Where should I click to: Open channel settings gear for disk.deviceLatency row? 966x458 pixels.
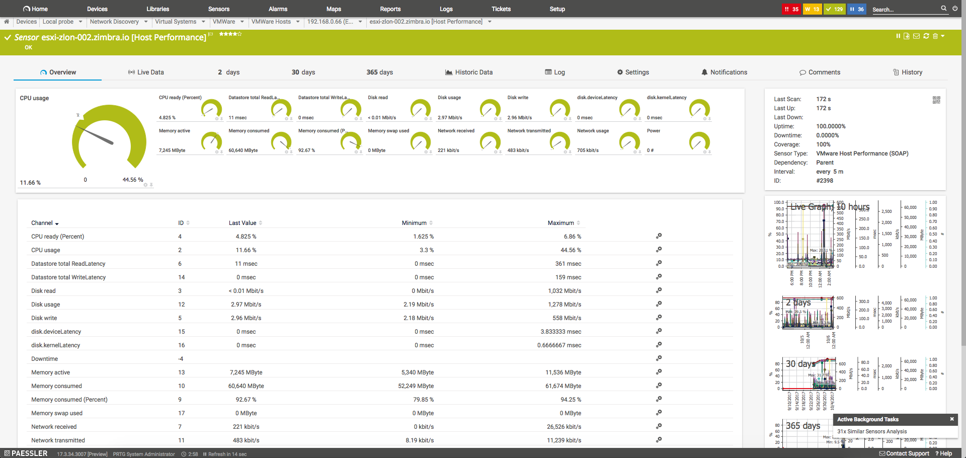[659, 331]
